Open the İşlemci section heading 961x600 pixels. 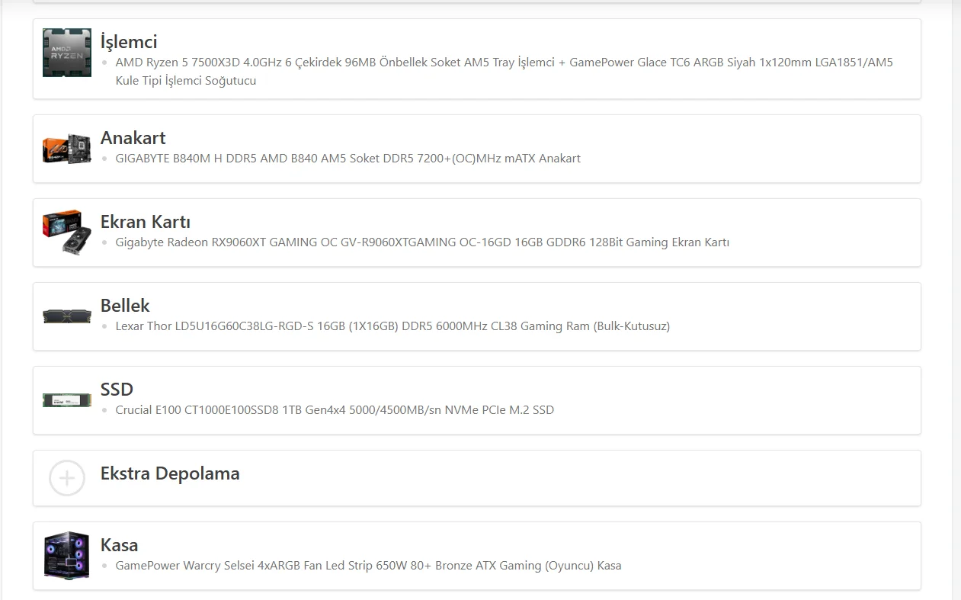129,41
